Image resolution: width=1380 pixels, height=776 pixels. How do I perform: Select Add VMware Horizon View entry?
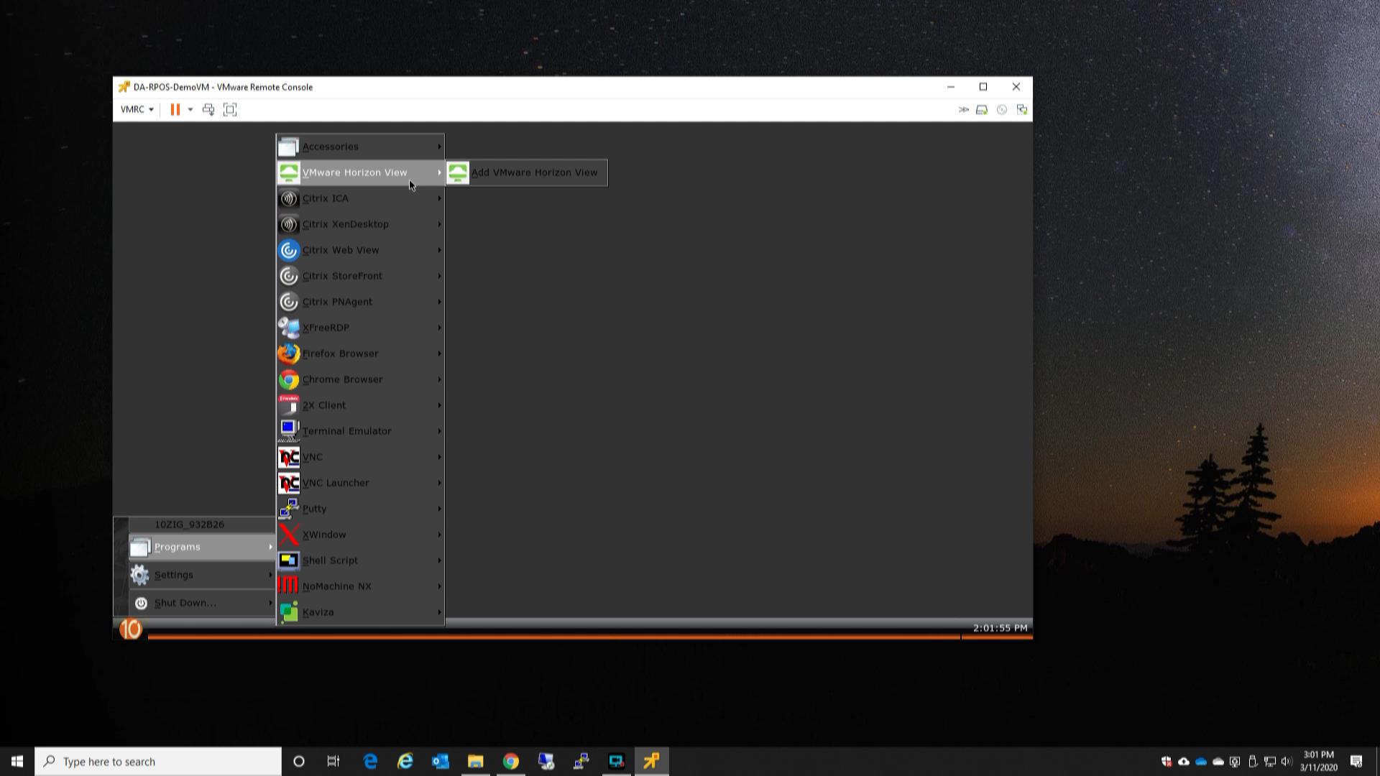tap(527, 172)
